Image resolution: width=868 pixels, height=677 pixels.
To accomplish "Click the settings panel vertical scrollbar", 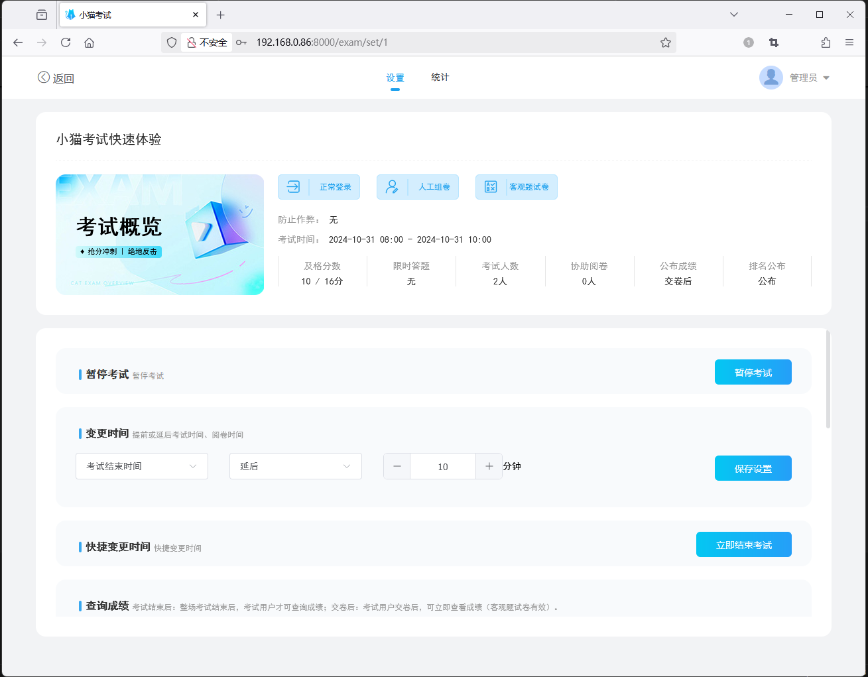I will coord(828,379).
